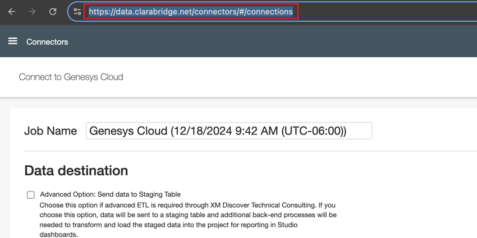Click the Data destination section heading

(x=76, y=170)
